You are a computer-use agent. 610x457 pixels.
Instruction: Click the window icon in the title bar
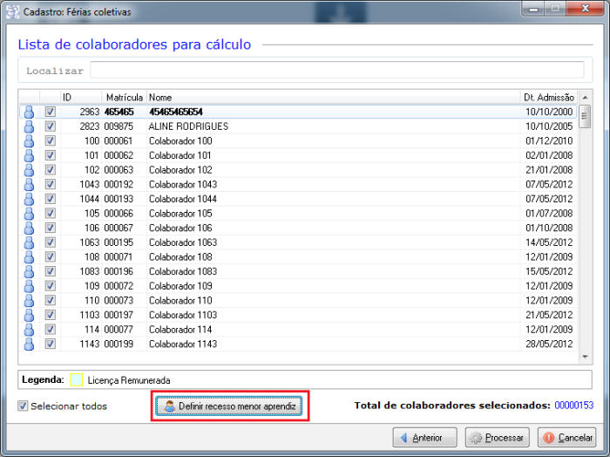(10, 9)
